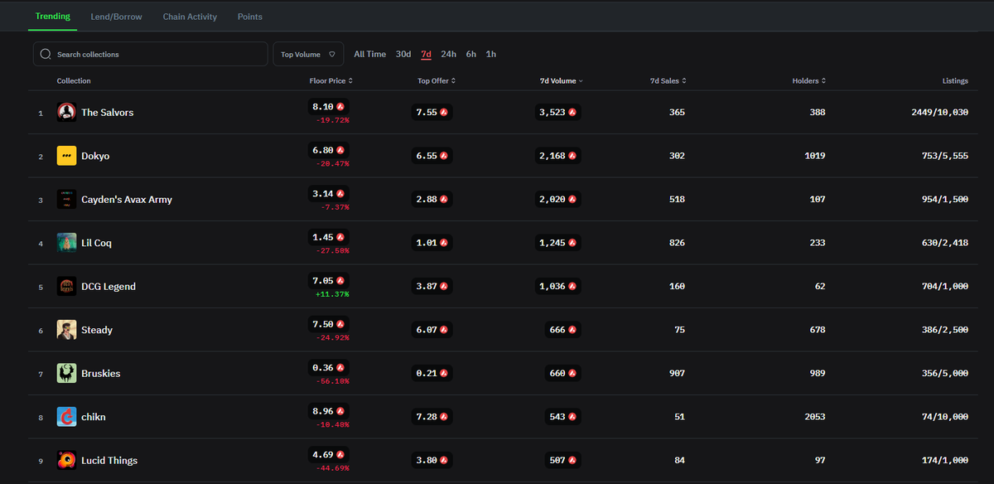Screen dimensions: 994x484
Task: Open the Bruskies avatar icon
Action: click(66, 373)
